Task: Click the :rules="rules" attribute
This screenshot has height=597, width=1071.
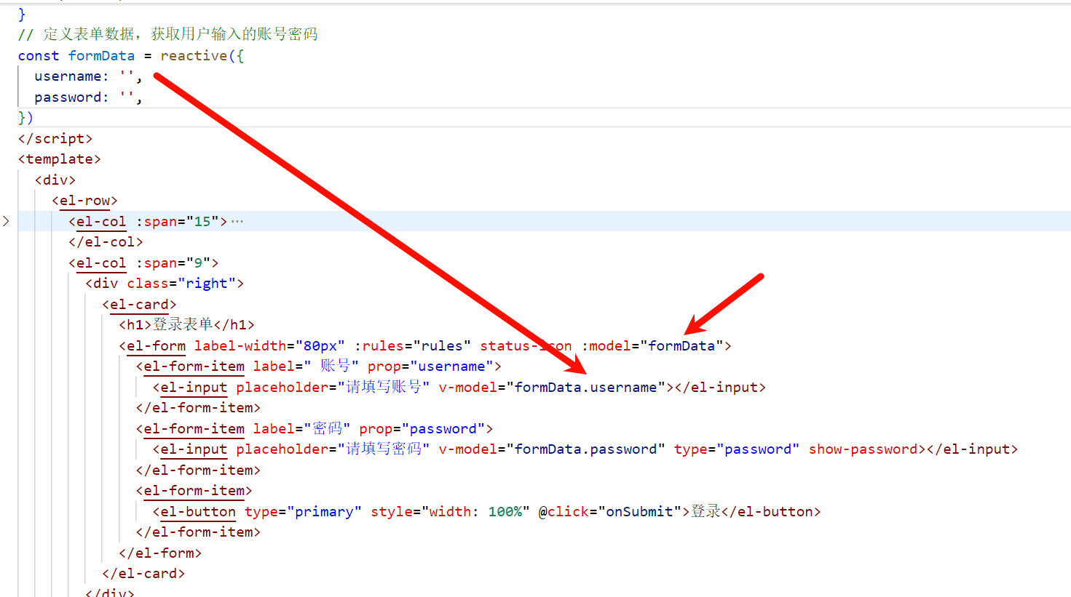Action: [x=413, y=345]
